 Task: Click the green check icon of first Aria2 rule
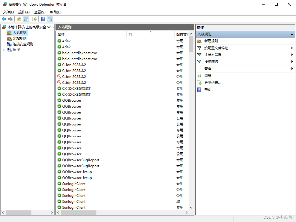(59, 41)
